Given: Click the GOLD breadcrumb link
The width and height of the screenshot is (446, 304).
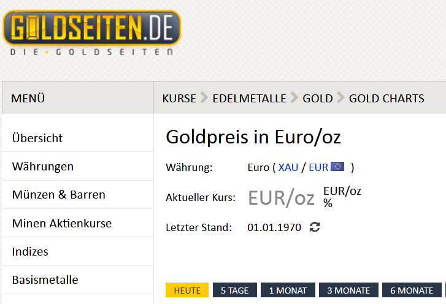Looking at the screenshot, I should [318, 98].
